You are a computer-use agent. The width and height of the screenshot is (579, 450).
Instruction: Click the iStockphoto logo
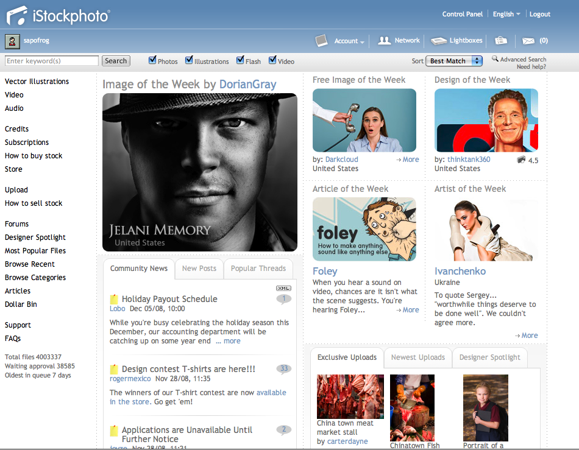click(58, 15)
